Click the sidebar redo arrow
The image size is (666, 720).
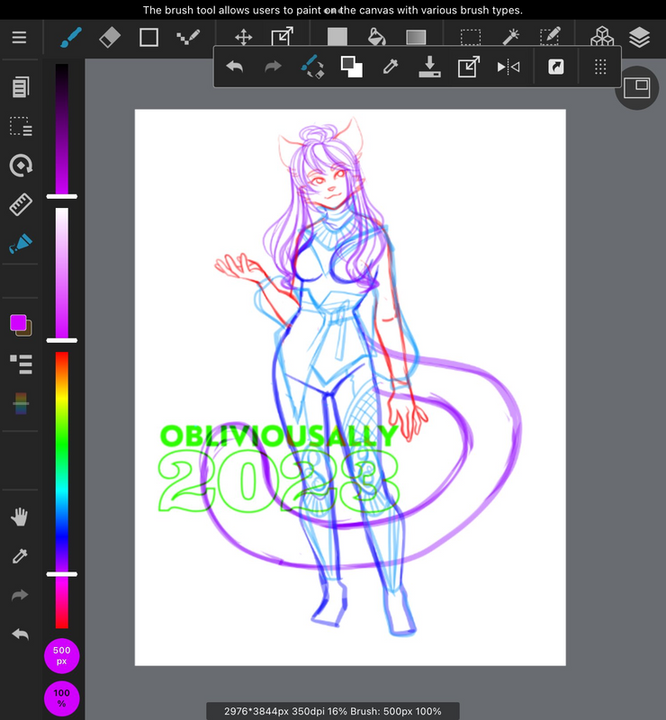pyautogui.click(x=20, y=596)
